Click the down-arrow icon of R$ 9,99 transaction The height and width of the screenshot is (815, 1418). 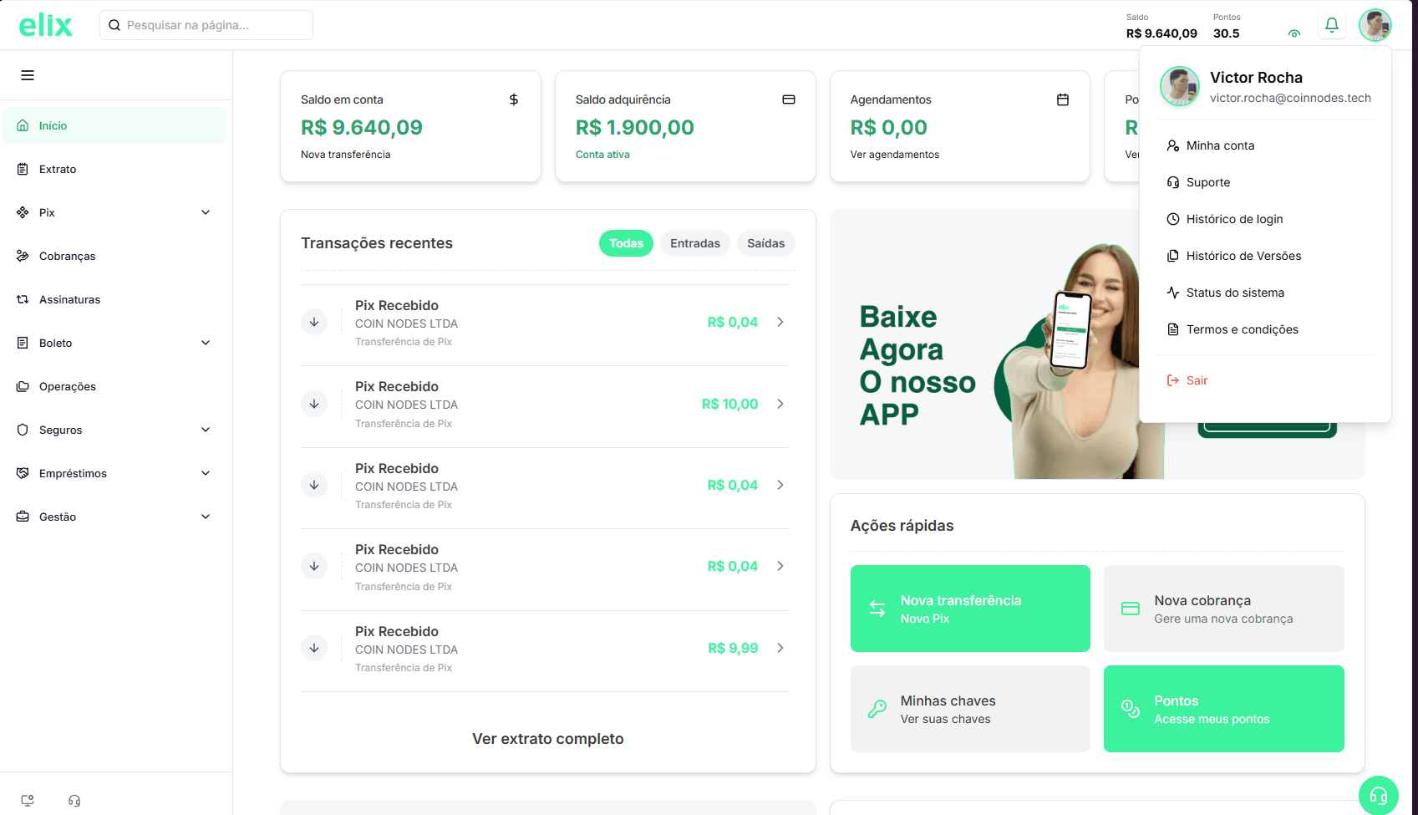pos(314,648)
